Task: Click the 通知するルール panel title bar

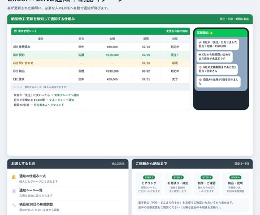Action: 101,87
